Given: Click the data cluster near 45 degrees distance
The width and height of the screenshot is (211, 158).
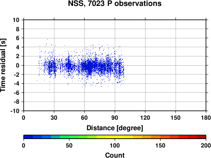Looking at the screenshot, I should [69, 65].
